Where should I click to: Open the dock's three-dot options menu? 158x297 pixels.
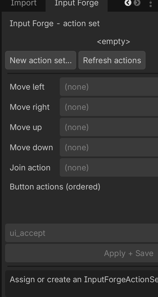tap(150, 3)
